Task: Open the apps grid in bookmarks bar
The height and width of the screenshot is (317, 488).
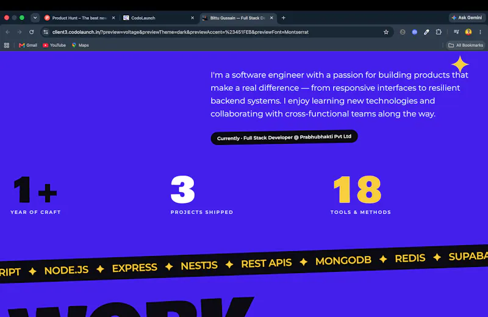Action: click(7, 46)
